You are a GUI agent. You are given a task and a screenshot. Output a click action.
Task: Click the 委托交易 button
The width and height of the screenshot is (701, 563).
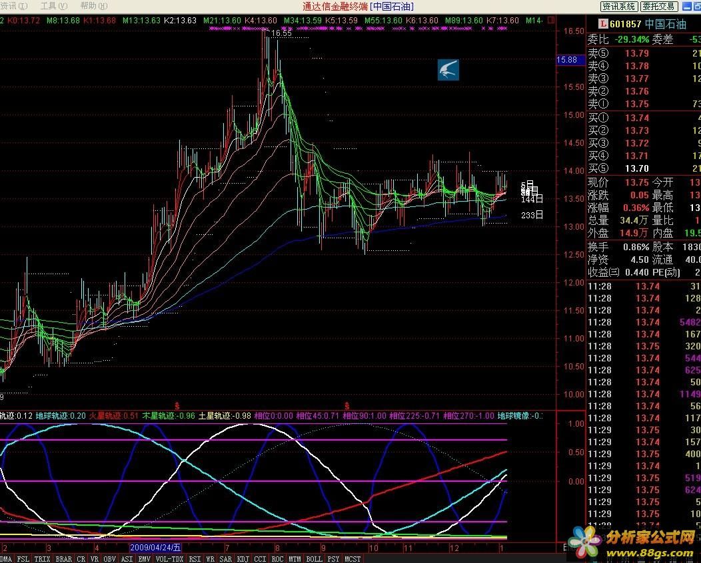click(x=659, y=6)
